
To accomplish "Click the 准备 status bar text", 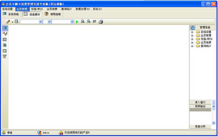I will 10,133.
